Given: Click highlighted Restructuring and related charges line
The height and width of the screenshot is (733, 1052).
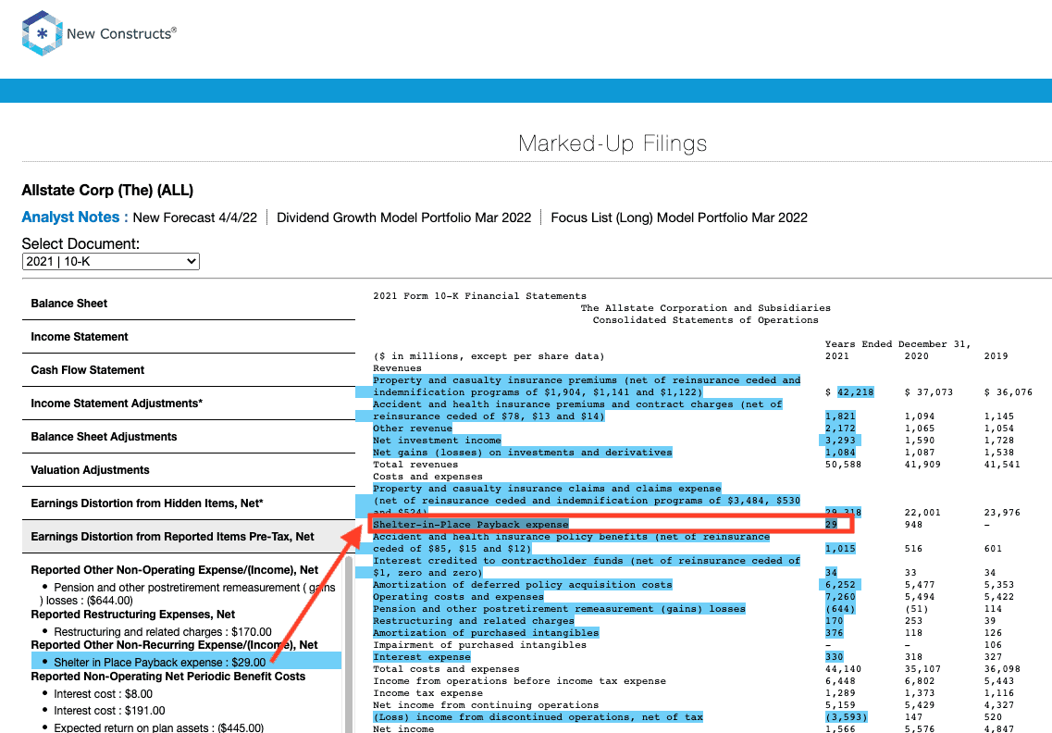Looking at the screenshot, I should (474, 621).
